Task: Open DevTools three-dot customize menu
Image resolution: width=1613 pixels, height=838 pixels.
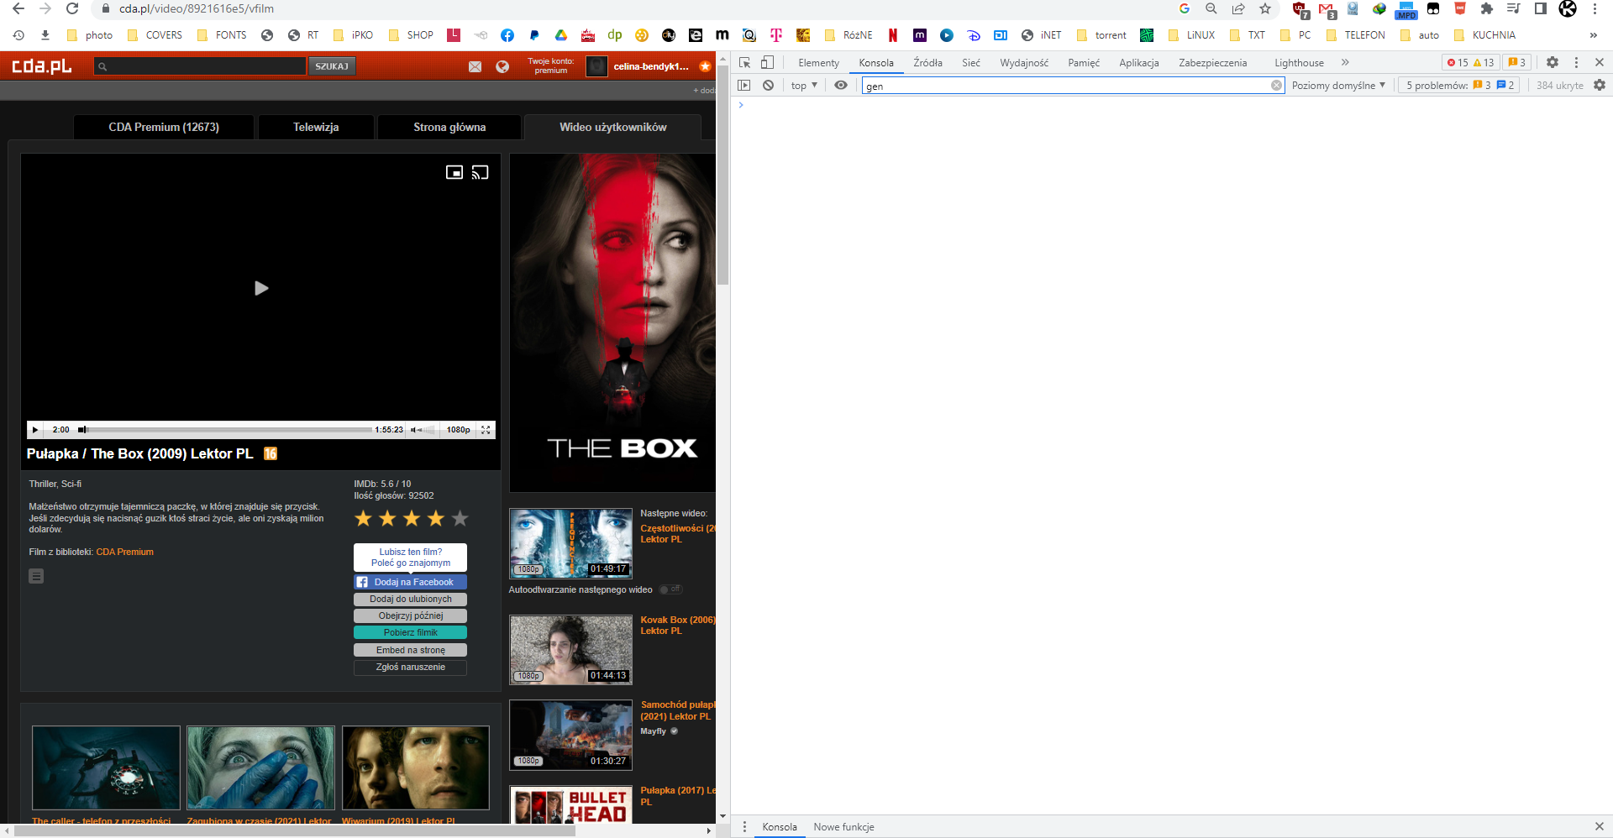Action: pos(1576,62)
